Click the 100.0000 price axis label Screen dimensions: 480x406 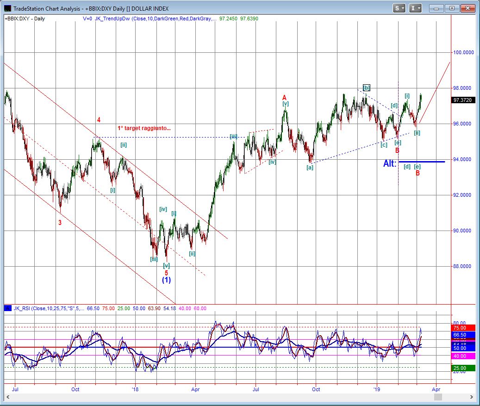pos(463,52)
